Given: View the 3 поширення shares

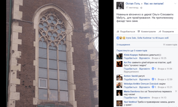Looking at the screenshot, I should tap(123, 45).
